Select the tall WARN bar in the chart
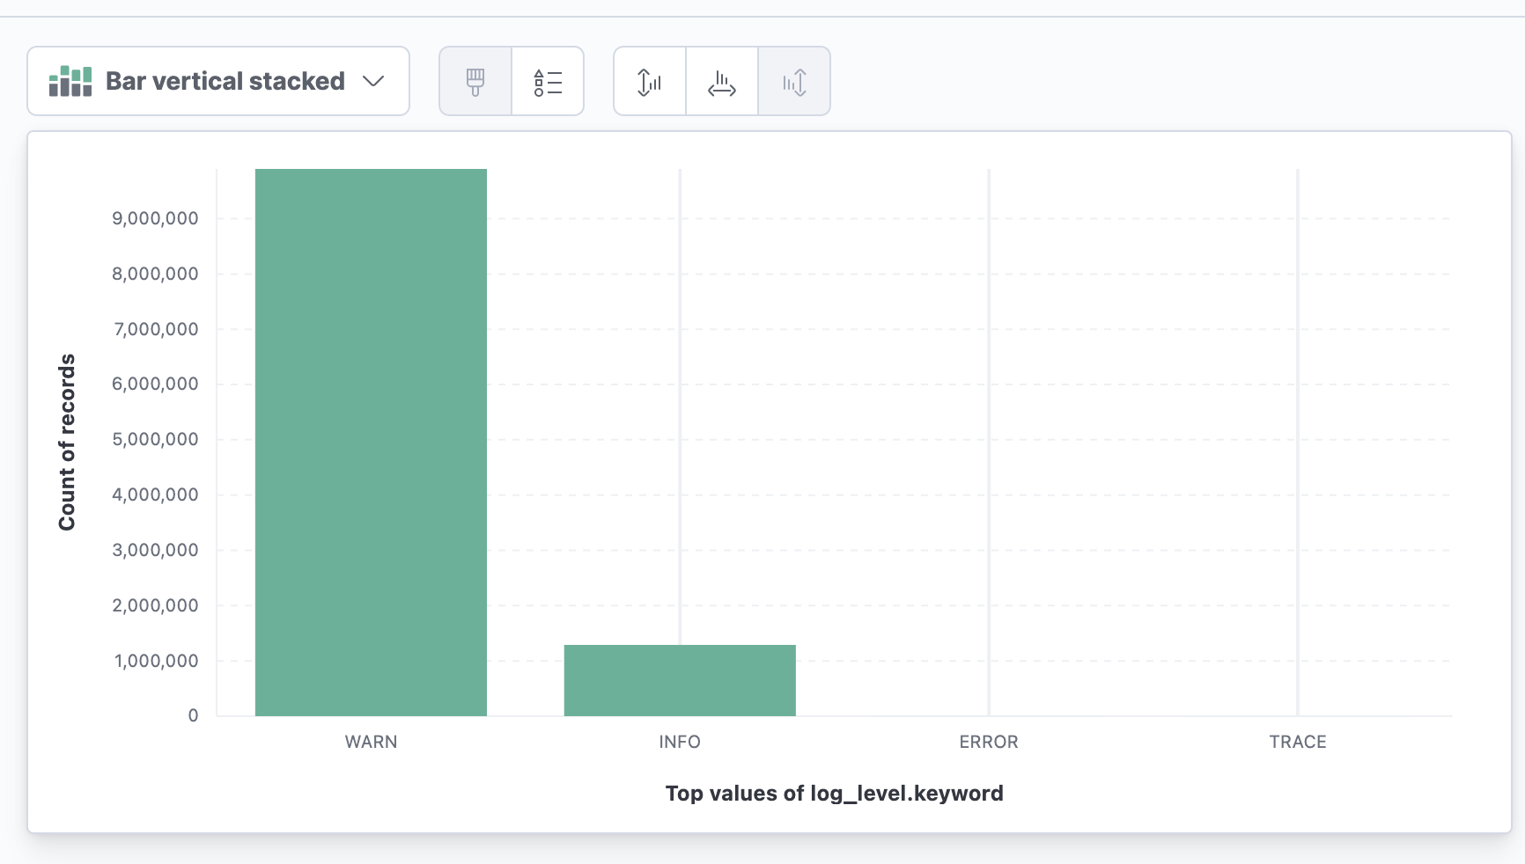 pyautogui.click(x=371, y=442)
